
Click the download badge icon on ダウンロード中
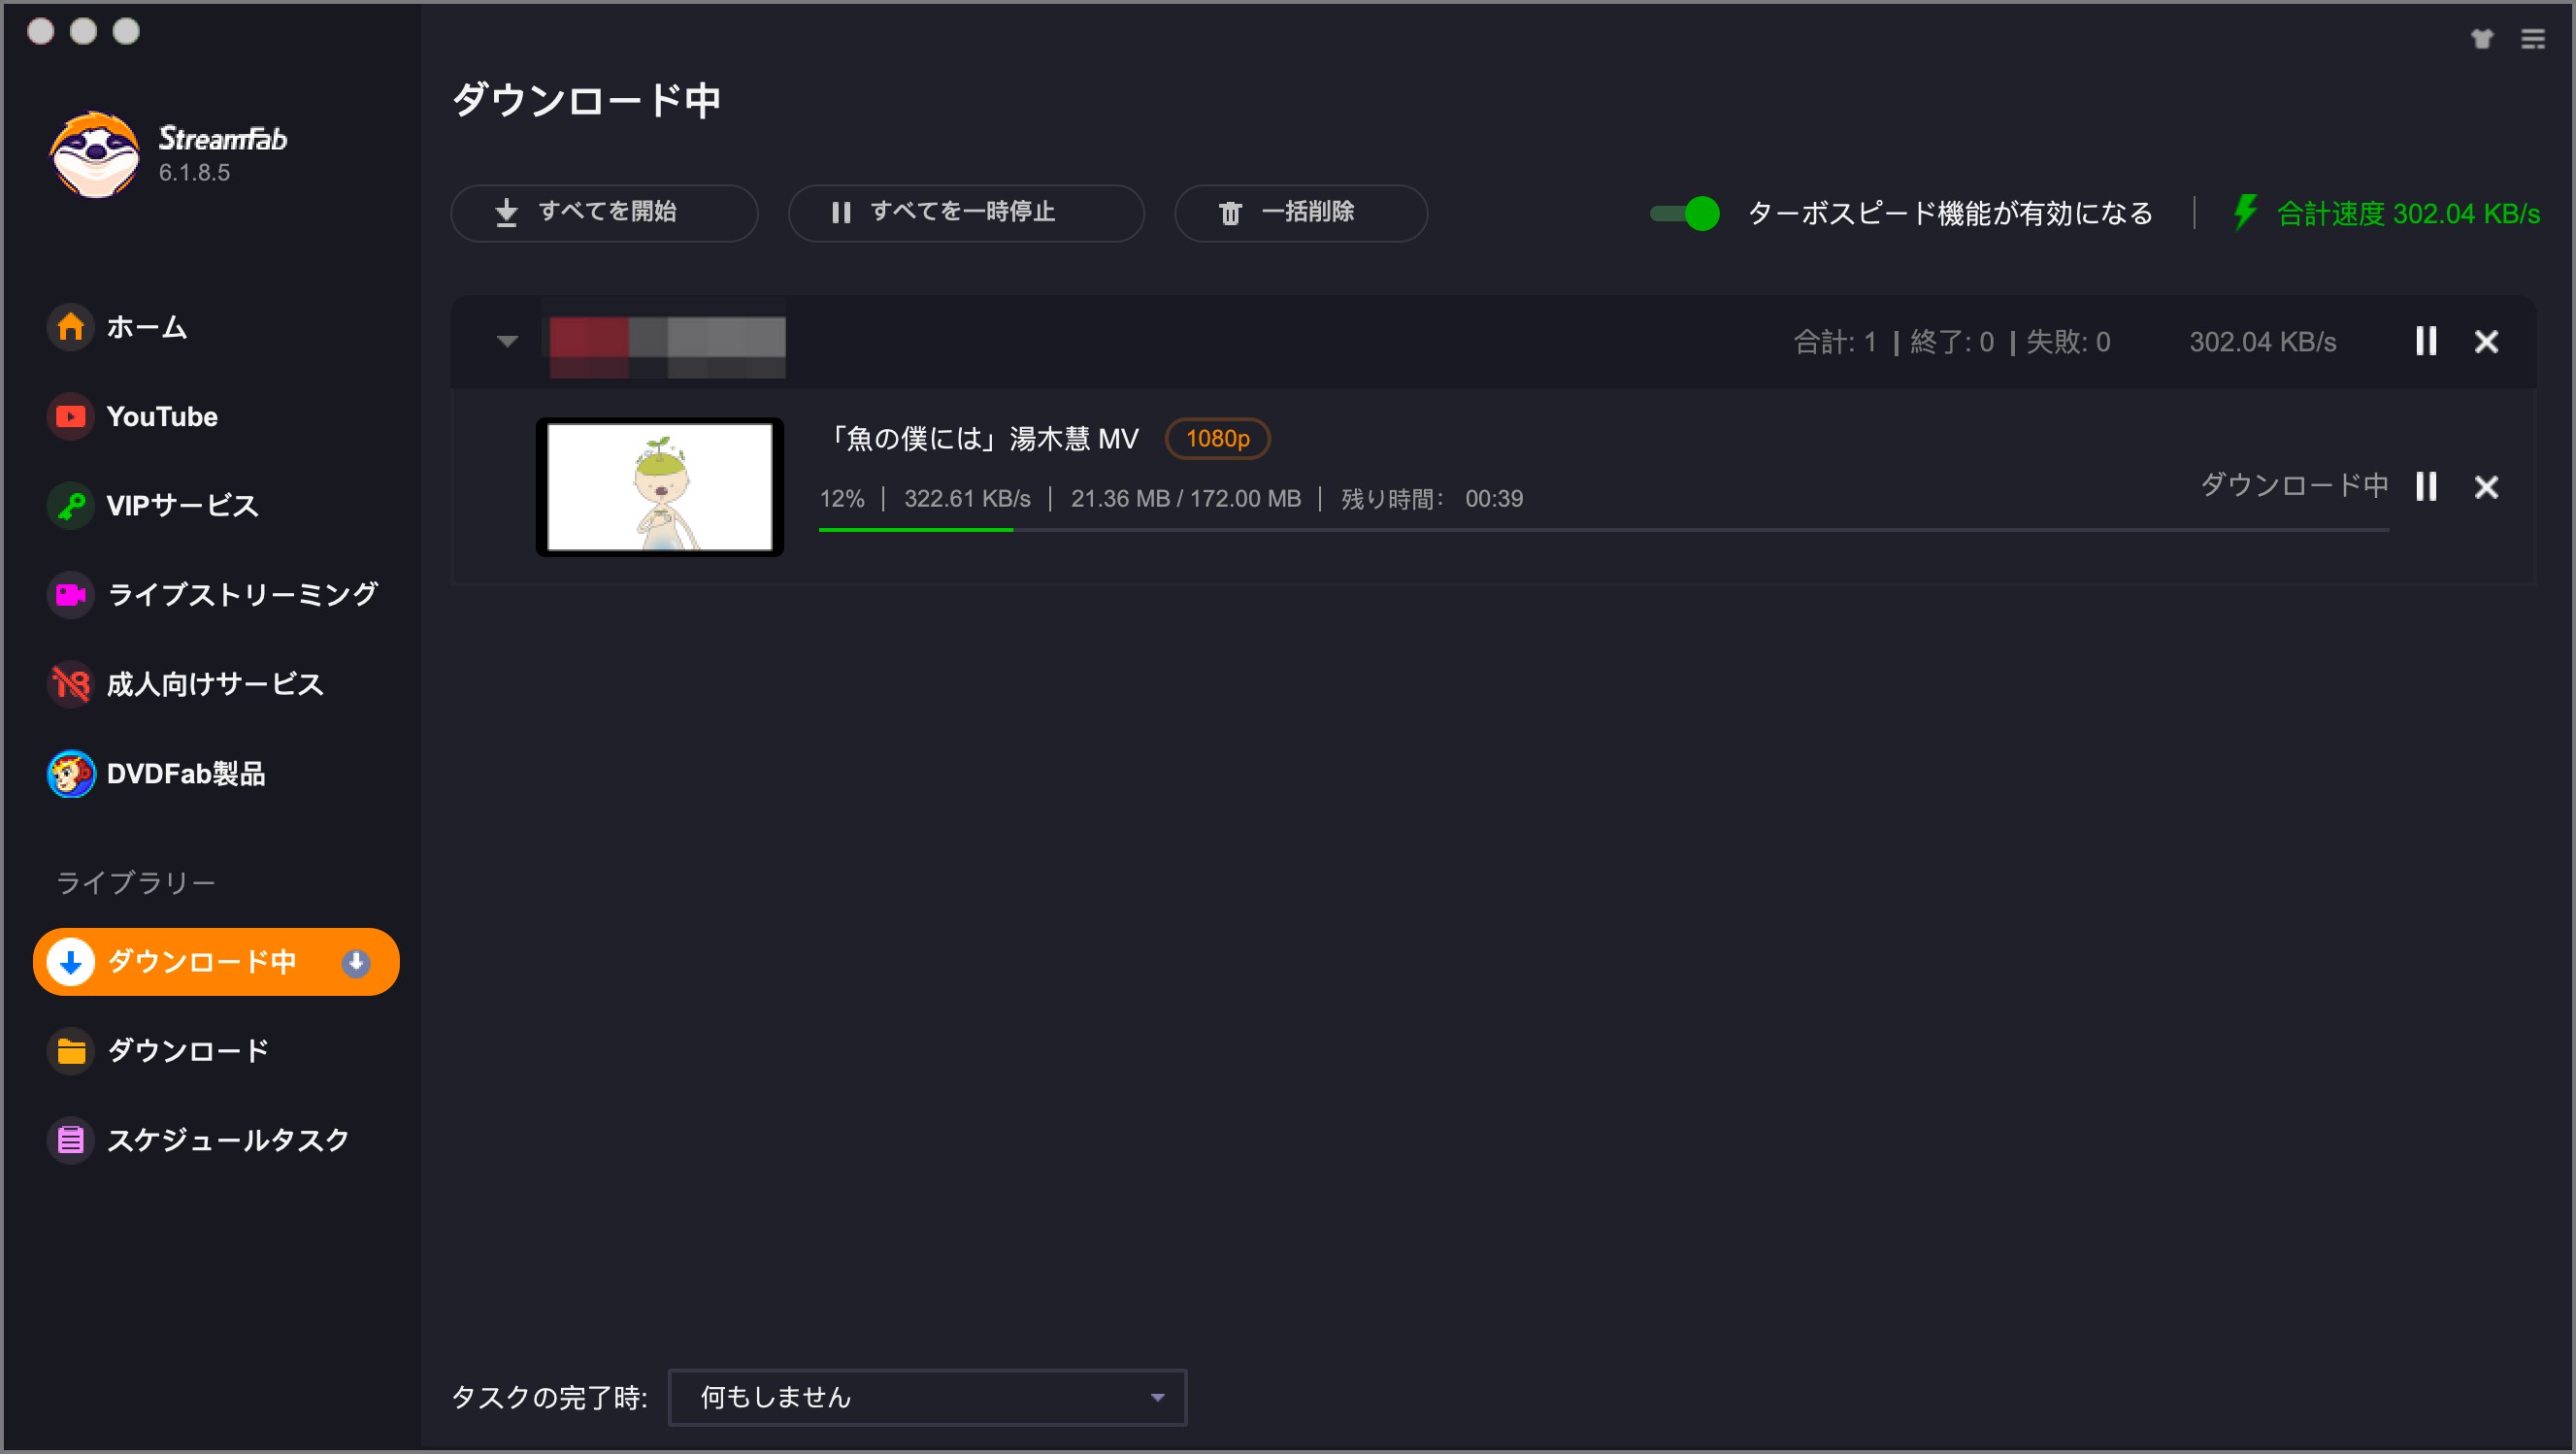point(356,962)
